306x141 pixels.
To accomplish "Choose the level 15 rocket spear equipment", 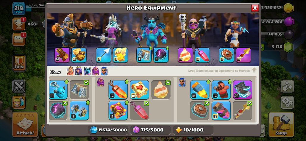I will (200, 90).
